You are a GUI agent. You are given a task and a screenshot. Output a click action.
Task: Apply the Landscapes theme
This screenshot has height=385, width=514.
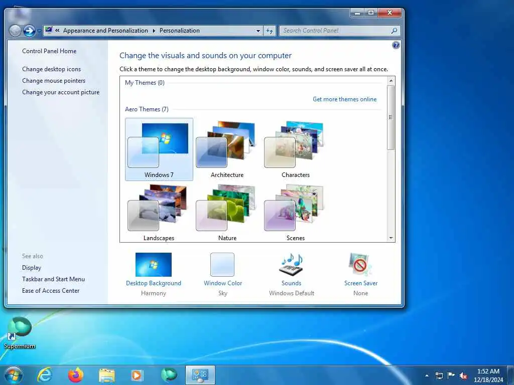pyautogui.click(x=159, y=212)
